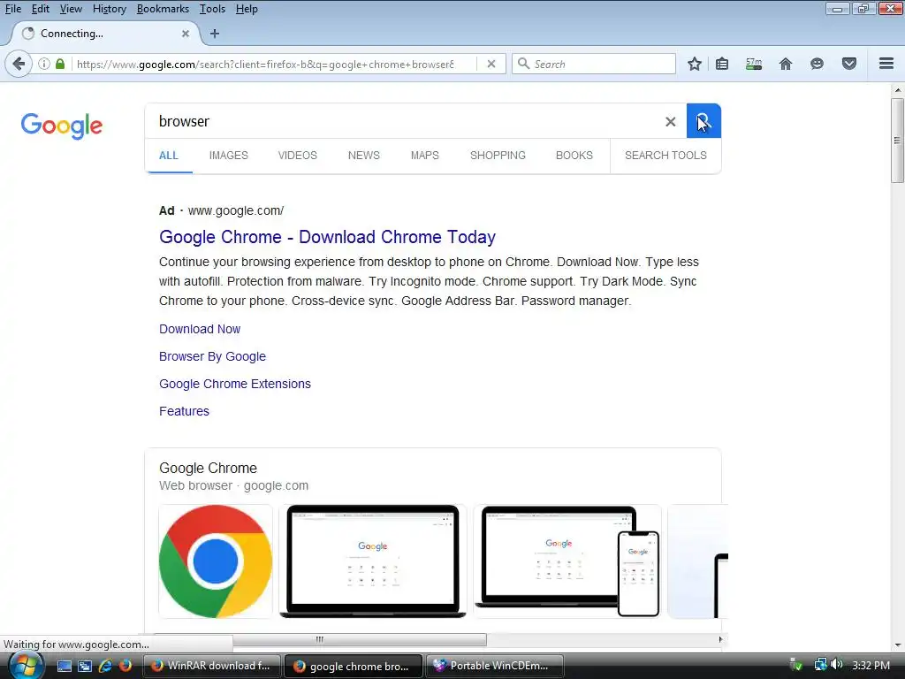Open the Features link
This screenshot has height=679, width=905.
[184, 411]
